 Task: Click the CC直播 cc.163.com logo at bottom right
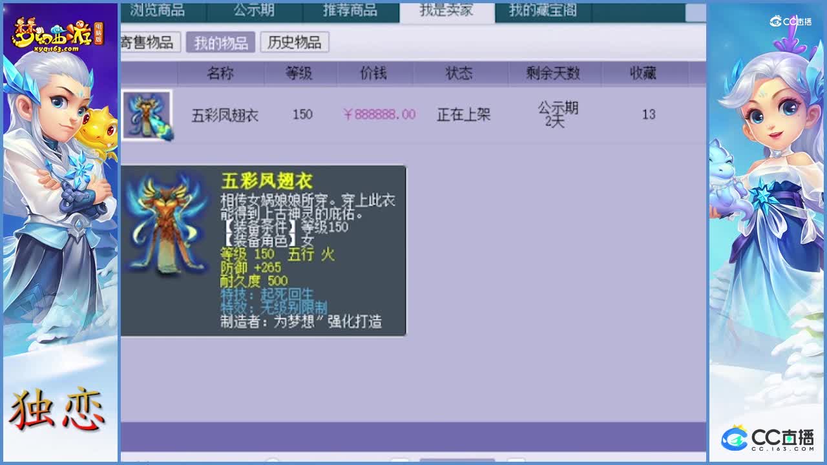point(768,439)
